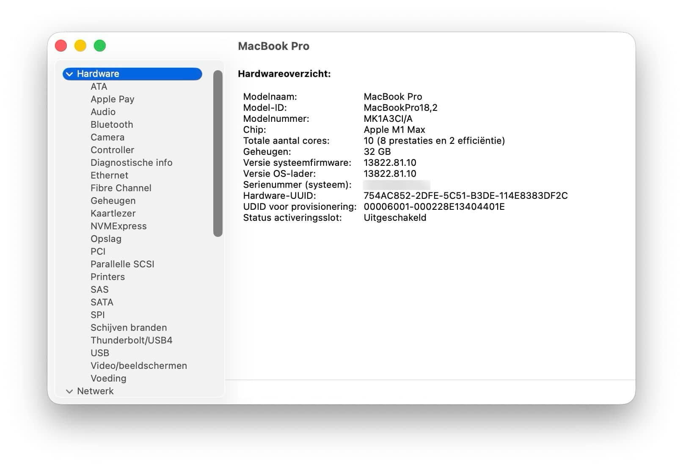Open the Camera sidebar item
The image size is (683, 467).
click(x=107, y=137)
